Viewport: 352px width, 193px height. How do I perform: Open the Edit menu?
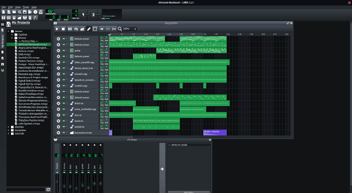[10, 7]
